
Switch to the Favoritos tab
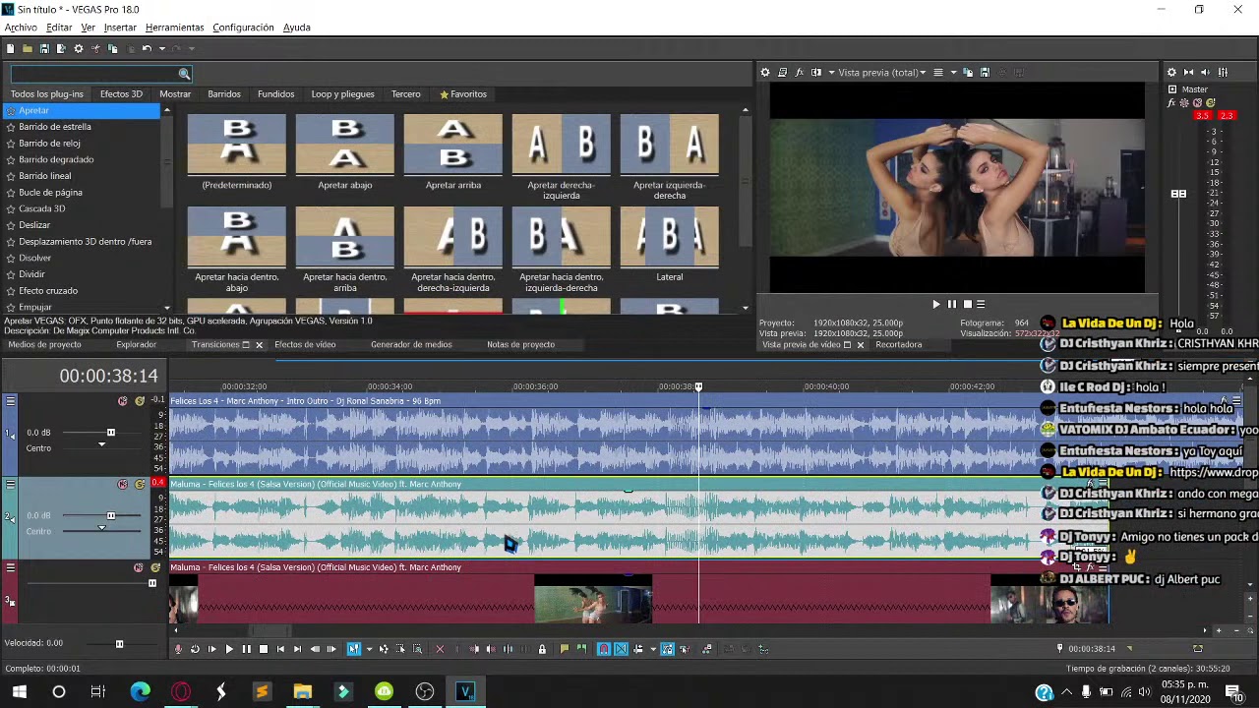coord(463,94)
